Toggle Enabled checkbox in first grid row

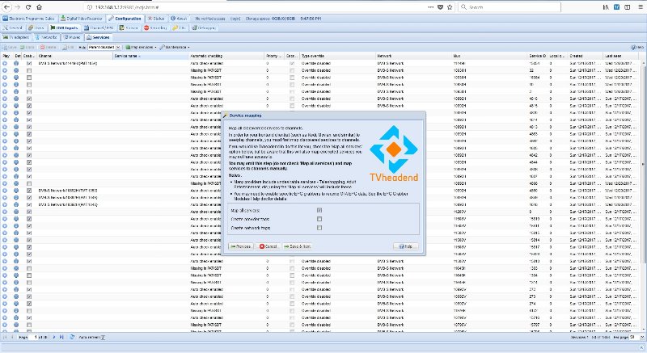[29, 64]
